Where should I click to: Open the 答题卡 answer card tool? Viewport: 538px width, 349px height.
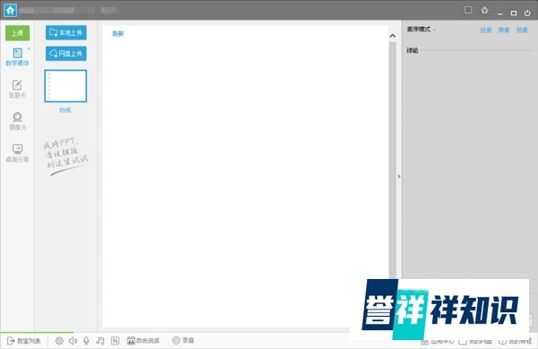(x=17, y=89)
